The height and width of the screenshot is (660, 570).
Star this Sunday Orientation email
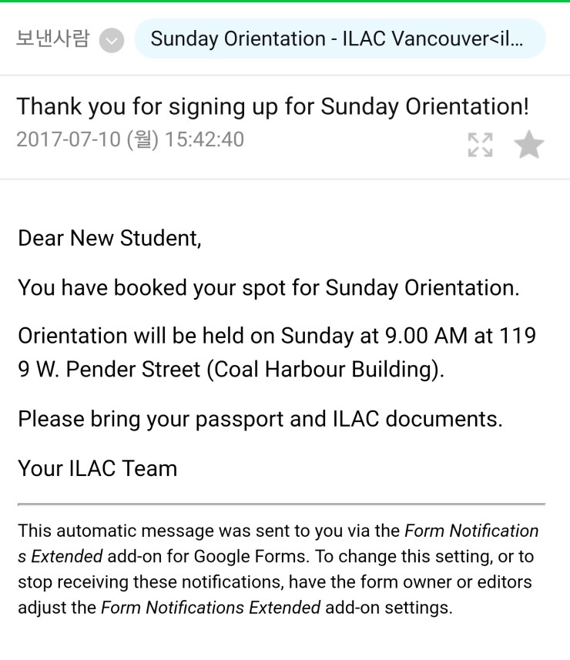[x=528, y=144]
